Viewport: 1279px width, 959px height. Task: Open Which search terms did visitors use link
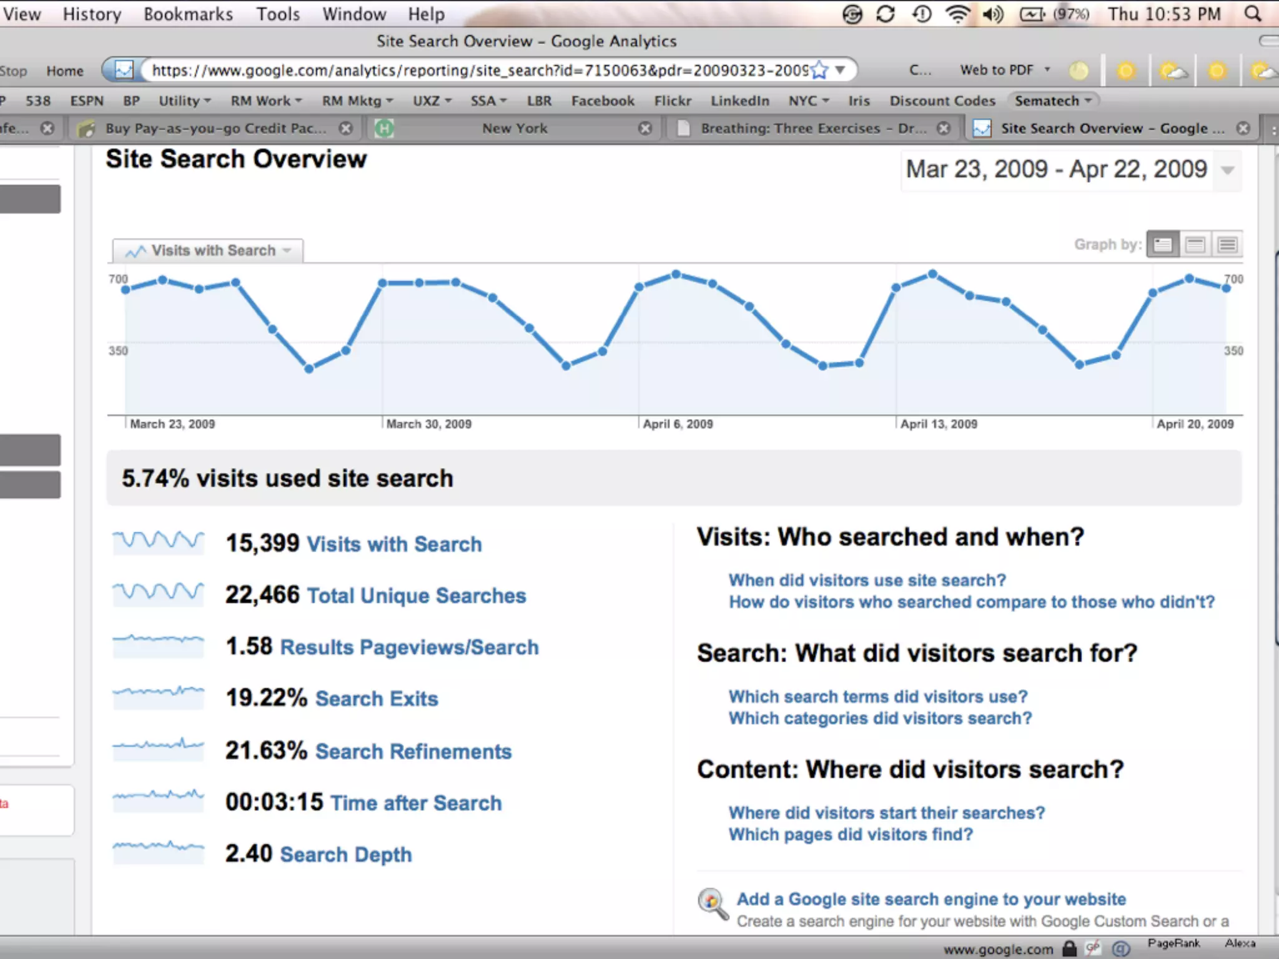point(878,696)
